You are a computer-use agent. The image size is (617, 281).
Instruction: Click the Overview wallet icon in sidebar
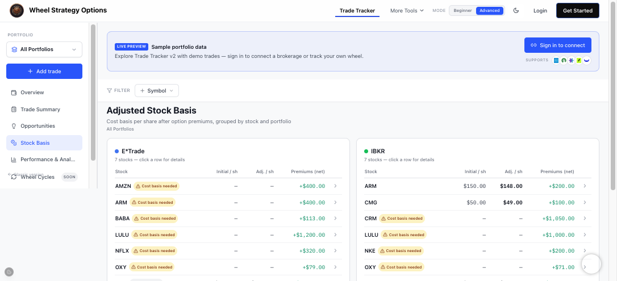click(14, 93)
